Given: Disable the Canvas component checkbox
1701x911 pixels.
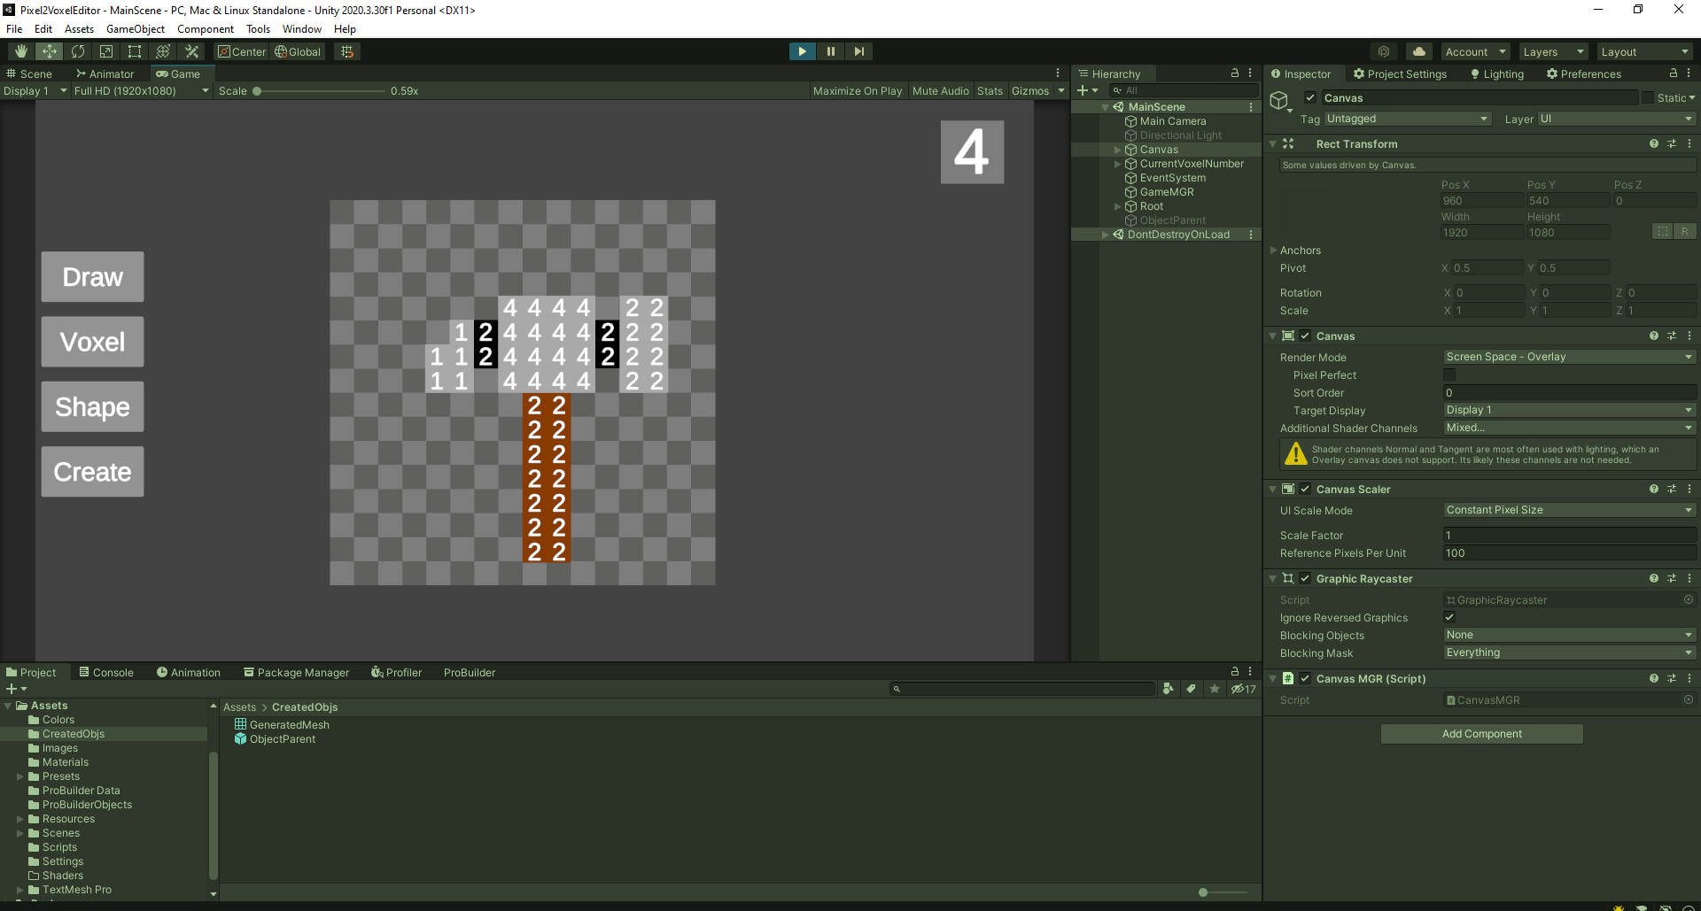Looking at the screenshot, I should click(1305, 336).
